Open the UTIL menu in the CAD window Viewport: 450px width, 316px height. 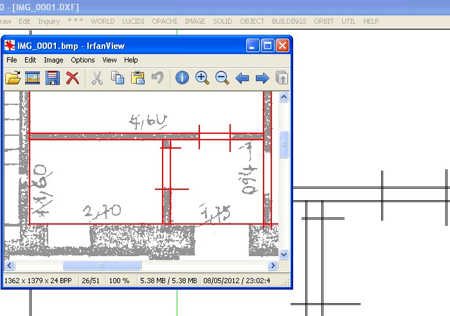coord(348,21)
